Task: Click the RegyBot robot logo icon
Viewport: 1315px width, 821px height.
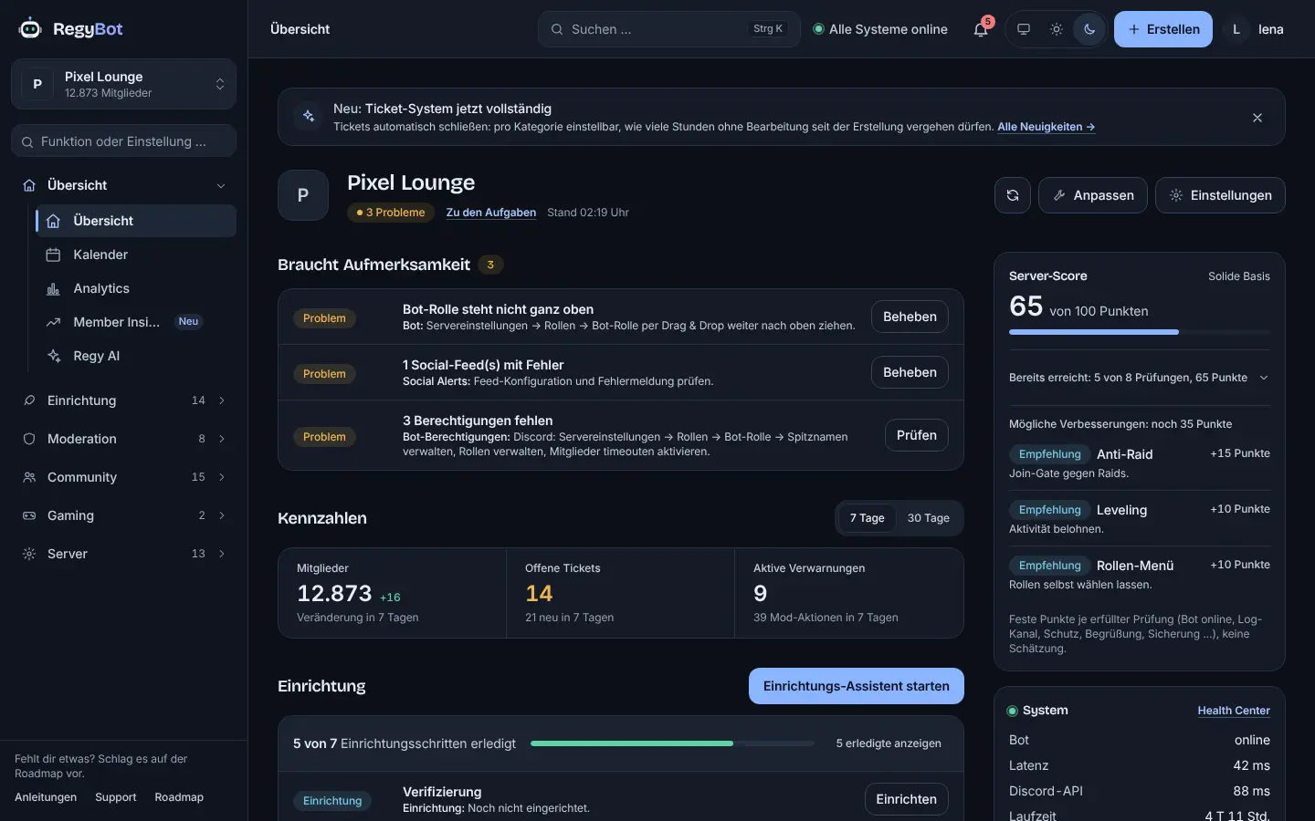Action: [x=30, y=28]
